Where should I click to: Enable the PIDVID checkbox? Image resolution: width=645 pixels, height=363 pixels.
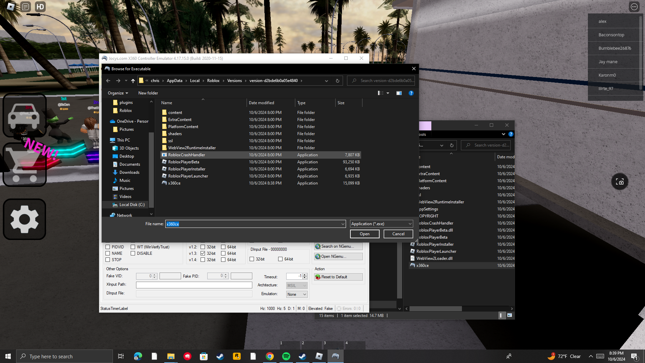tap(108, 247)
